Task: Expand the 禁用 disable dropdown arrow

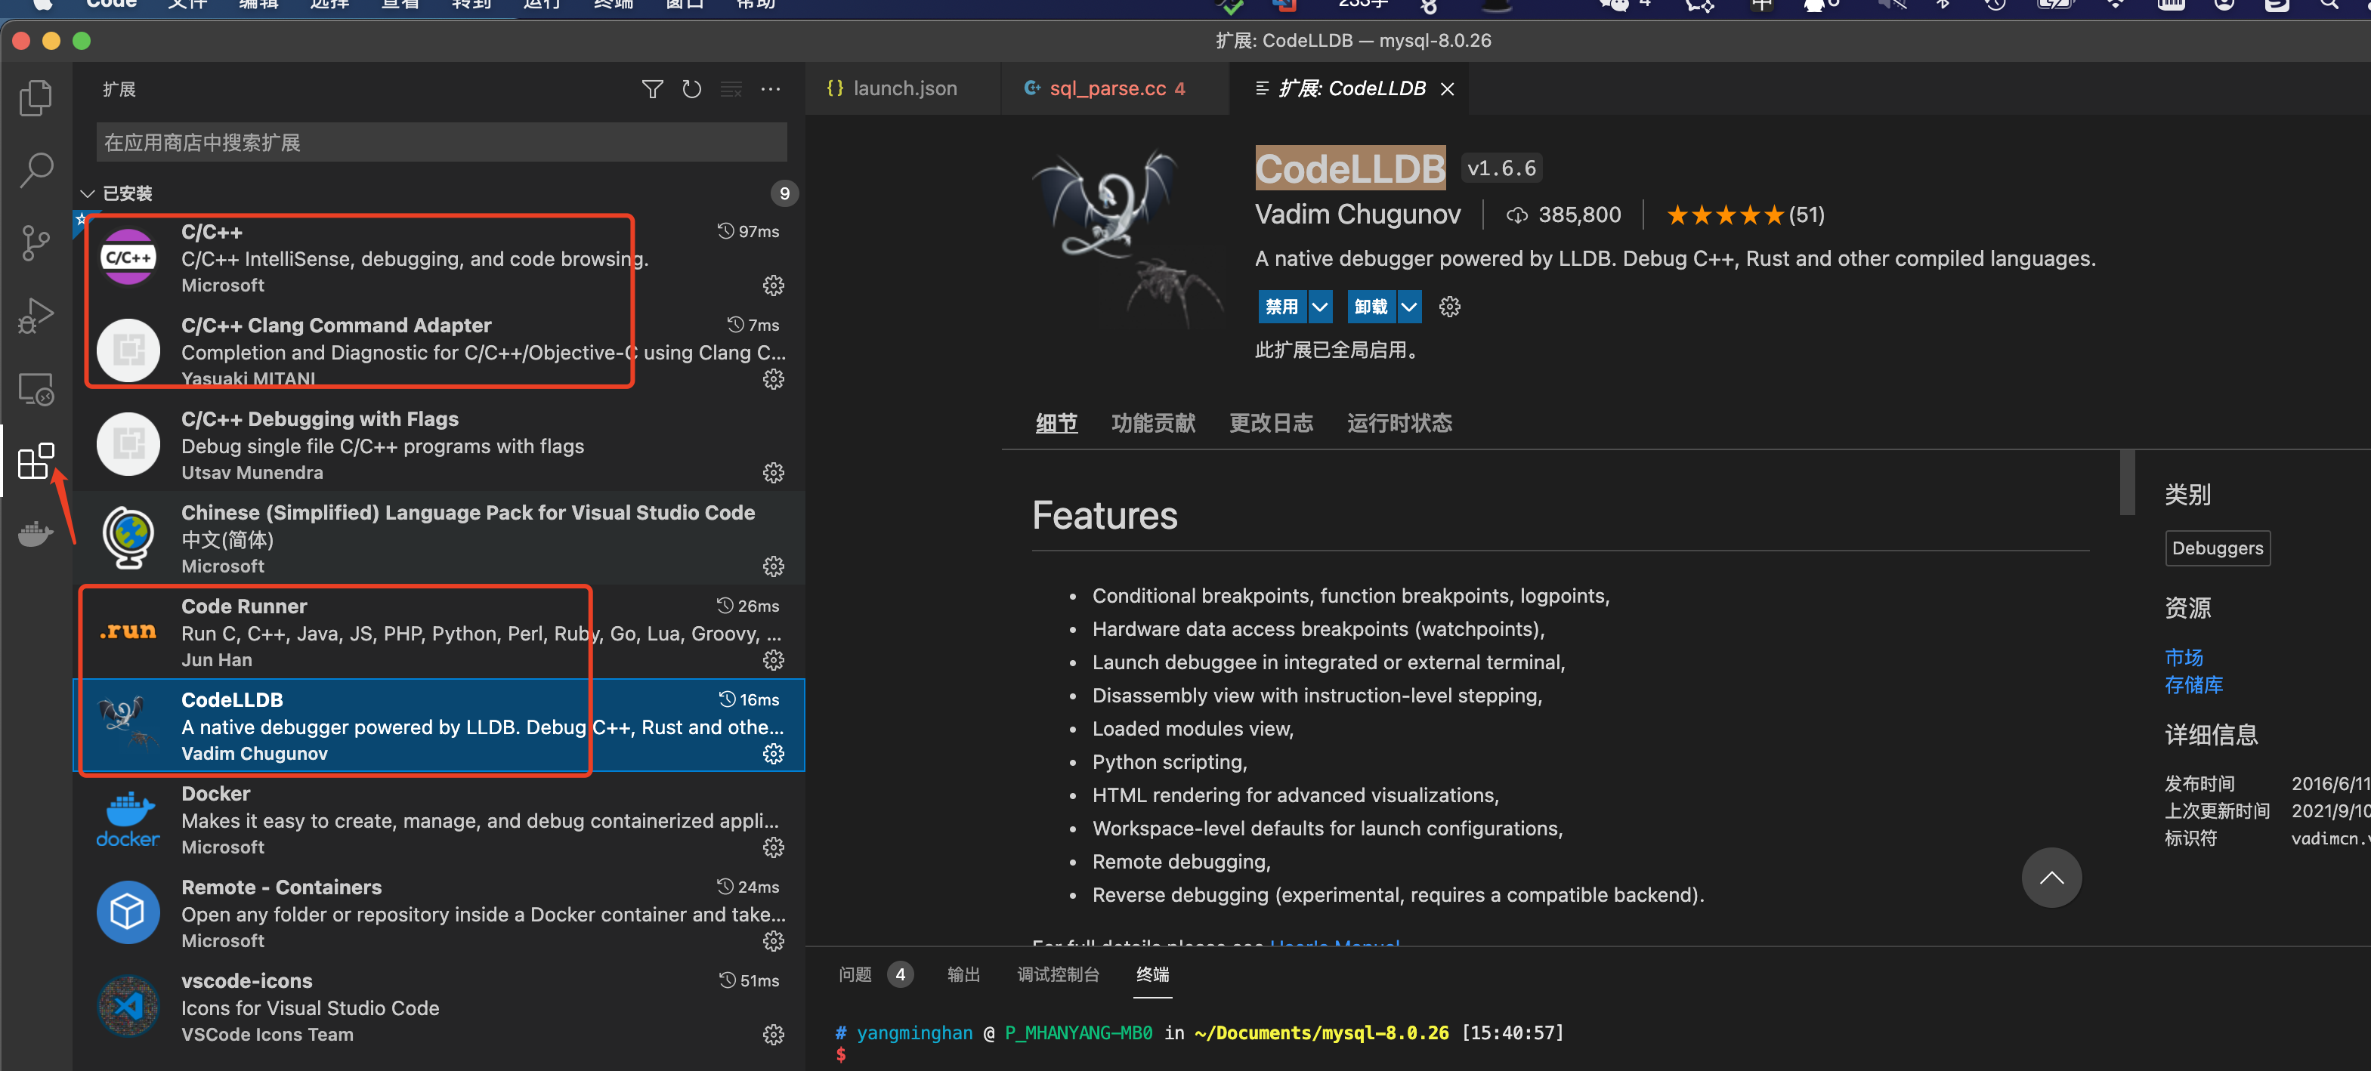Action: 1319,307
